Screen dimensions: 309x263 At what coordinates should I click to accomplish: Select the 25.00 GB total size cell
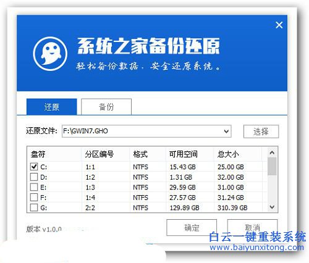[231, 167]
